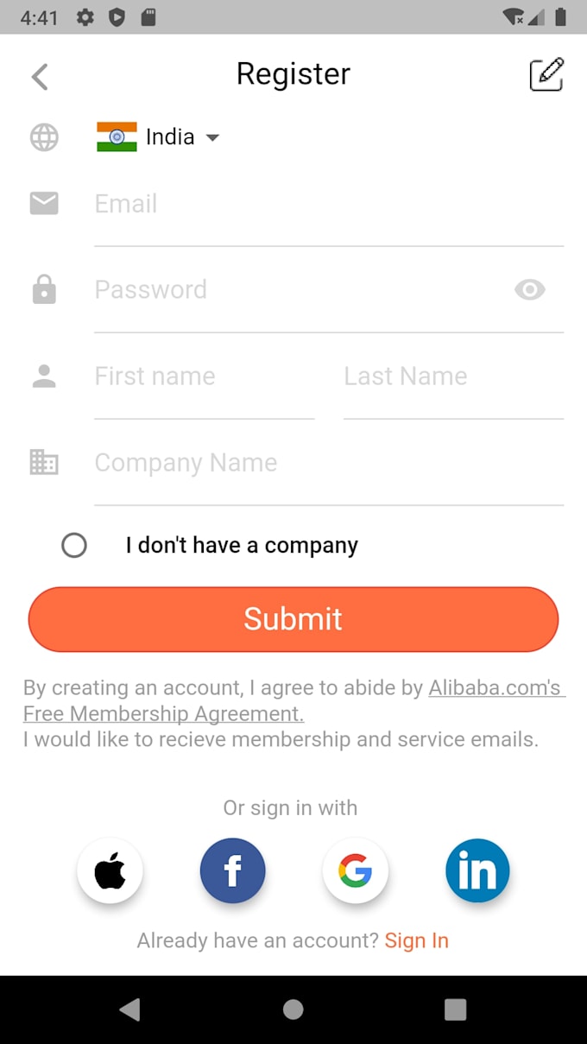This screenshot has width=587, height=1044.
Task: Sign in with LinkedIn icon
Action: click(x=477, y=871)
